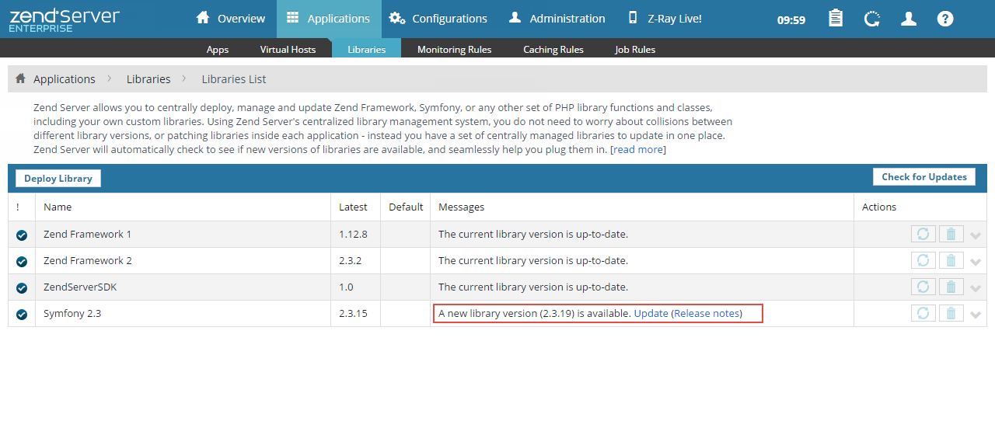The width and height of the screenshot is (995, 442).
Task: Expand the Zend Framework 1 row details
Action: (x=976, y=235)
